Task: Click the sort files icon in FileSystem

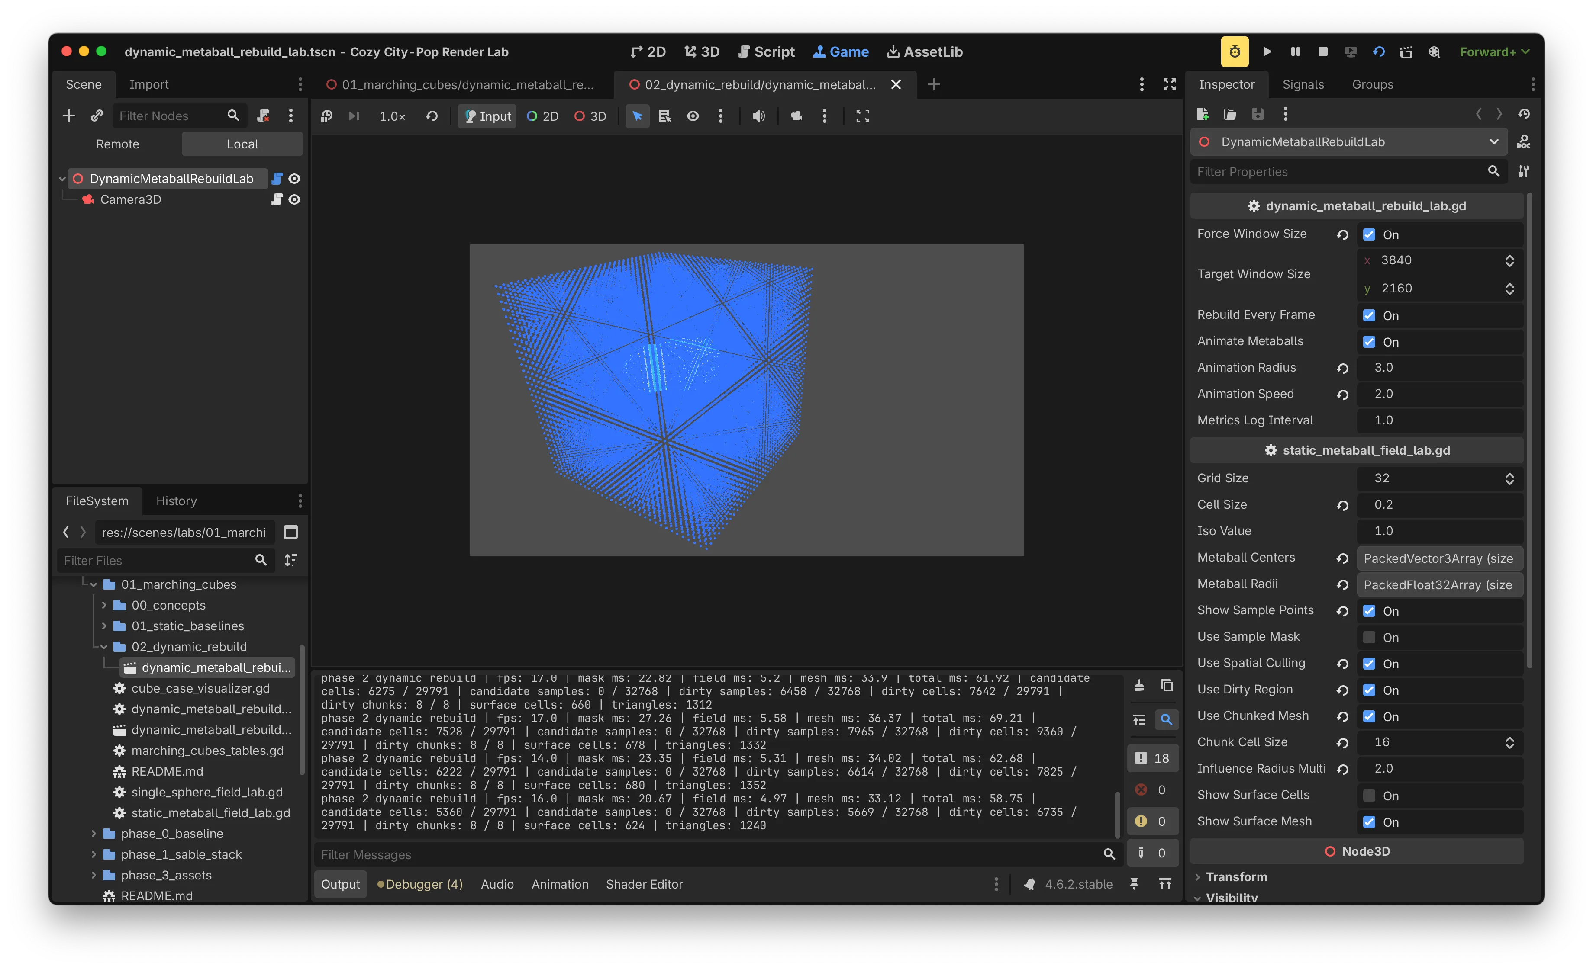Action: pos(291,560)
